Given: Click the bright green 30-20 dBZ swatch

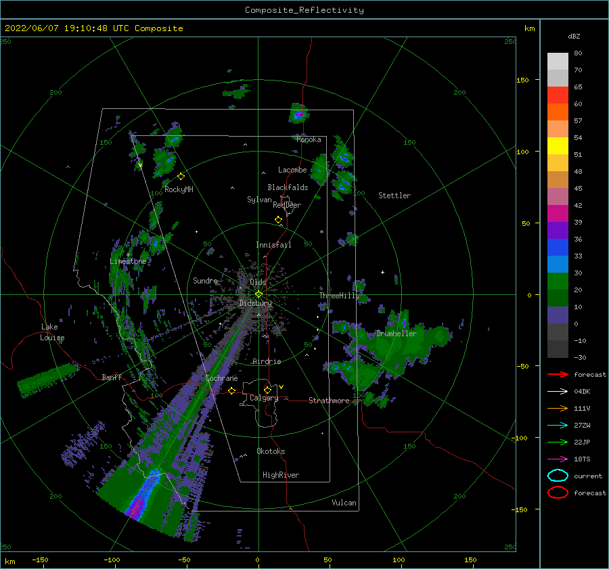Looking at the screenshot, I should pos(558,281).
